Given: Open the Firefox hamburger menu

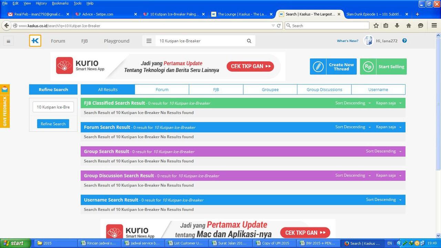Looking at the screenshot, I should tap(434, 25).
